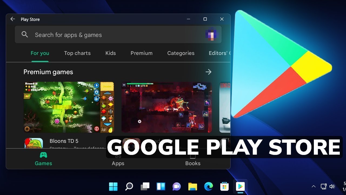Image resolution: width=346 pixels, height=195 pixels.
Task: Open the network status tray icon
Action: pyautogui.click(x=323, y=186)
